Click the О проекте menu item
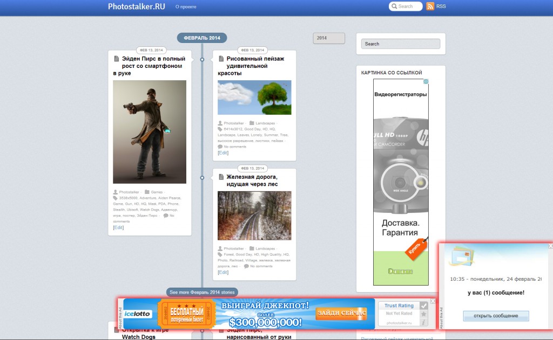Viewport: 553px width, 340px height. 186,8
